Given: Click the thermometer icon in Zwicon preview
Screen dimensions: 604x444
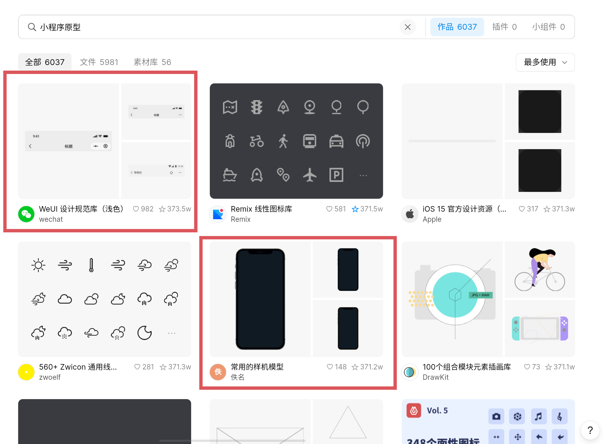Looking at the screenshot, I should tap(91, 265).
